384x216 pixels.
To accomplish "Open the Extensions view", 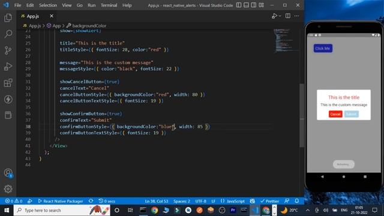I will 8,83.
